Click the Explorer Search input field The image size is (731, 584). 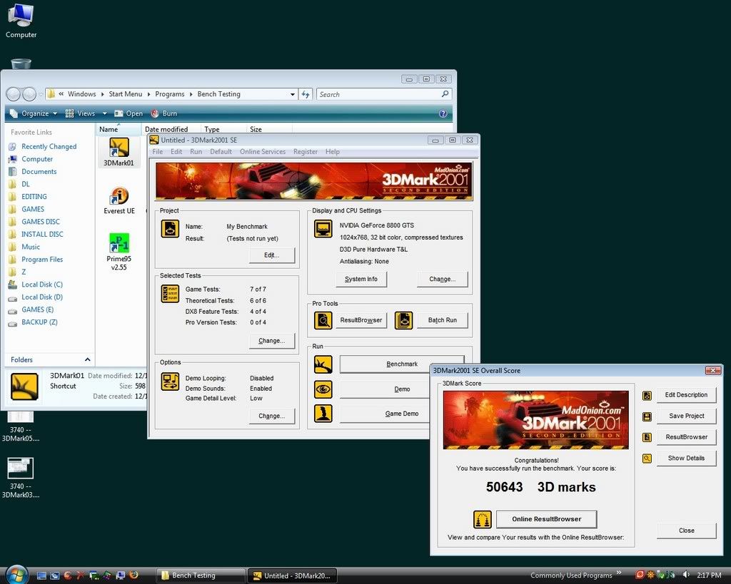click(384, 95)
